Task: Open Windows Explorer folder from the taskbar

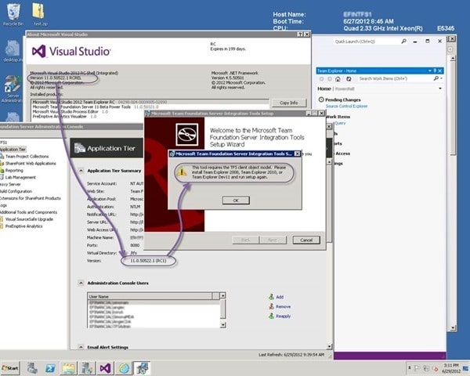Action: pos(69,368)
